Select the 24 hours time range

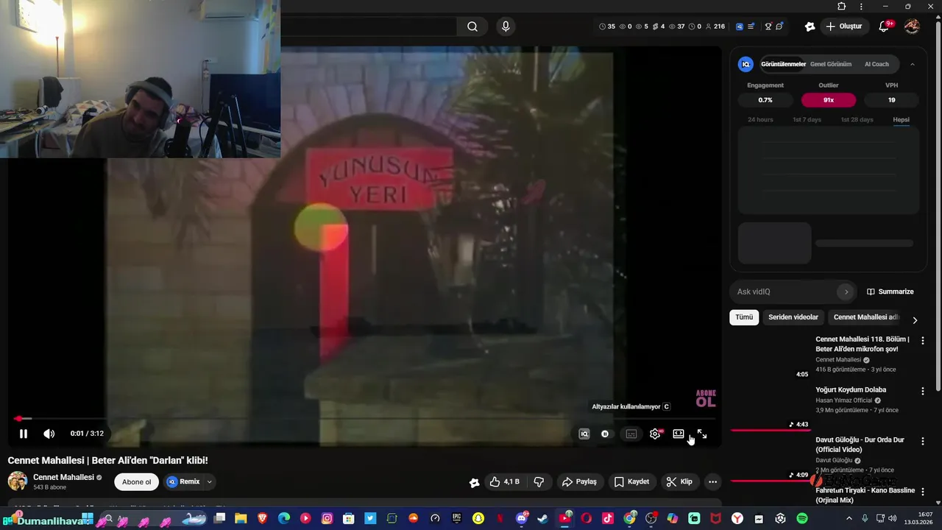pos(760,119)
